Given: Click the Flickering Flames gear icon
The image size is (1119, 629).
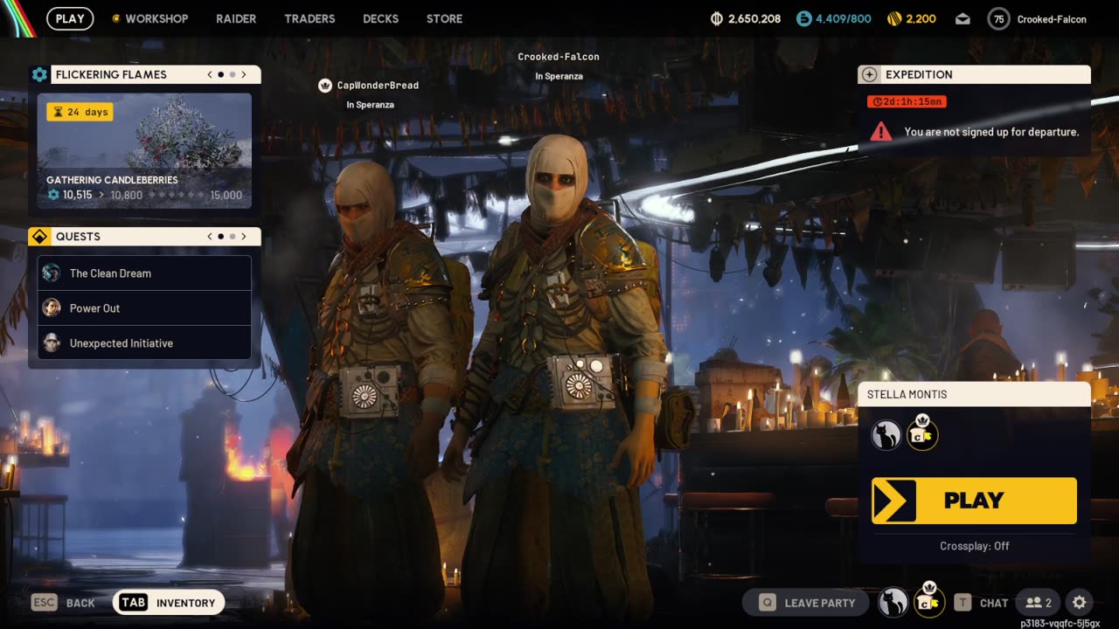Looking at the screenshot, I should click(x=39, y=74).
